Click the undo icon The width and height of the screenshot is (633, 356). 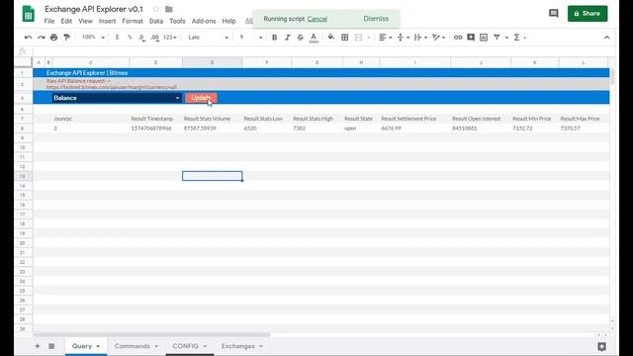[28, 38]
